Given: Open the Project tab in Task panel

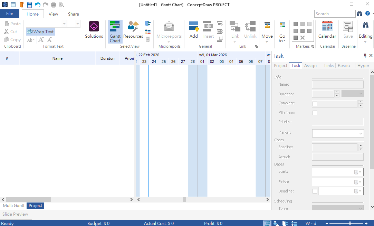Looking at the screenshot, I should pyautogui.click(x=280, y=66).
